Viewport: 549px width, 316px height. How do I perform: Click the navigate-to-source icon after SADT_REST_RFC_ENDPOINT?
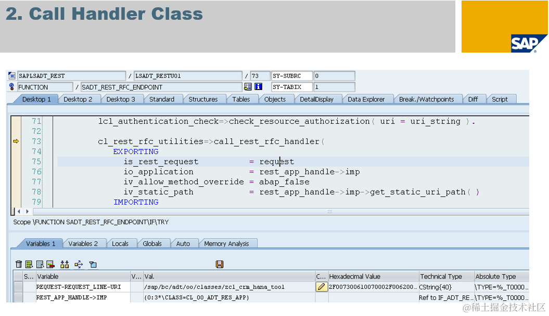pos(248,86)
